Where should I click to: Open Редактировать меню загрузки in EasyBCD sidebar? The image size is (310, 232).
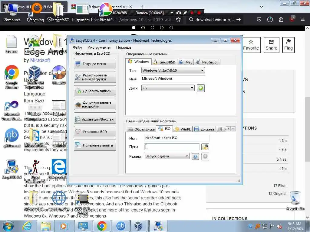(x=95, y=77)
